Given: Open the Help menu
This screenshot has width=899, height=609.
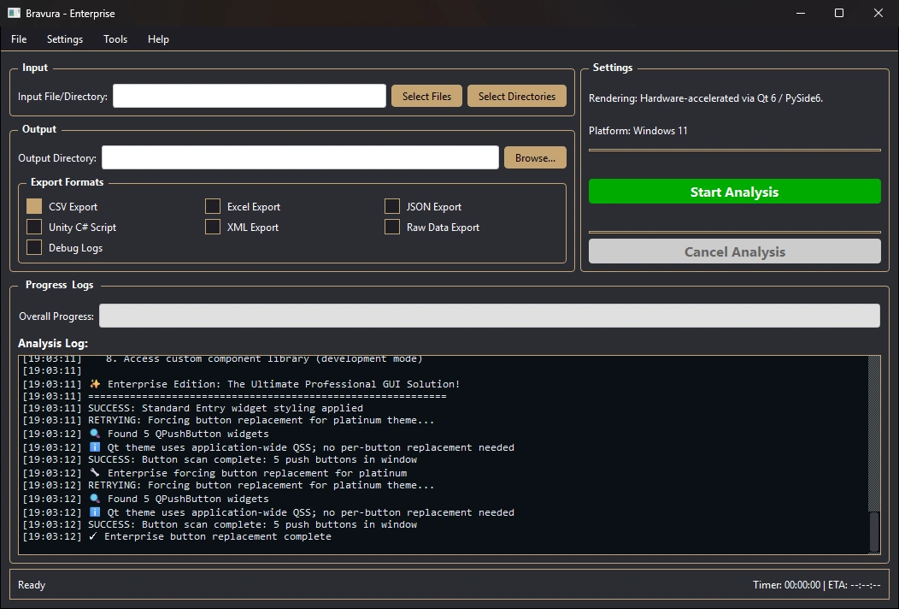Looking at the screenshot, I should click(158, 39).
